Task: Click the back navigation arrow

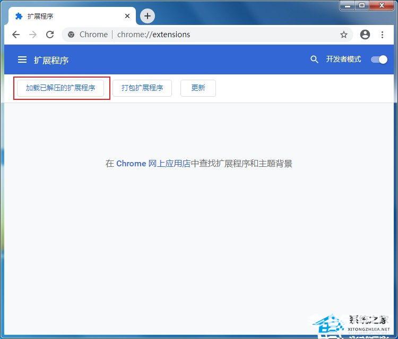Action: pyautogui.click(x=16, y=35)
